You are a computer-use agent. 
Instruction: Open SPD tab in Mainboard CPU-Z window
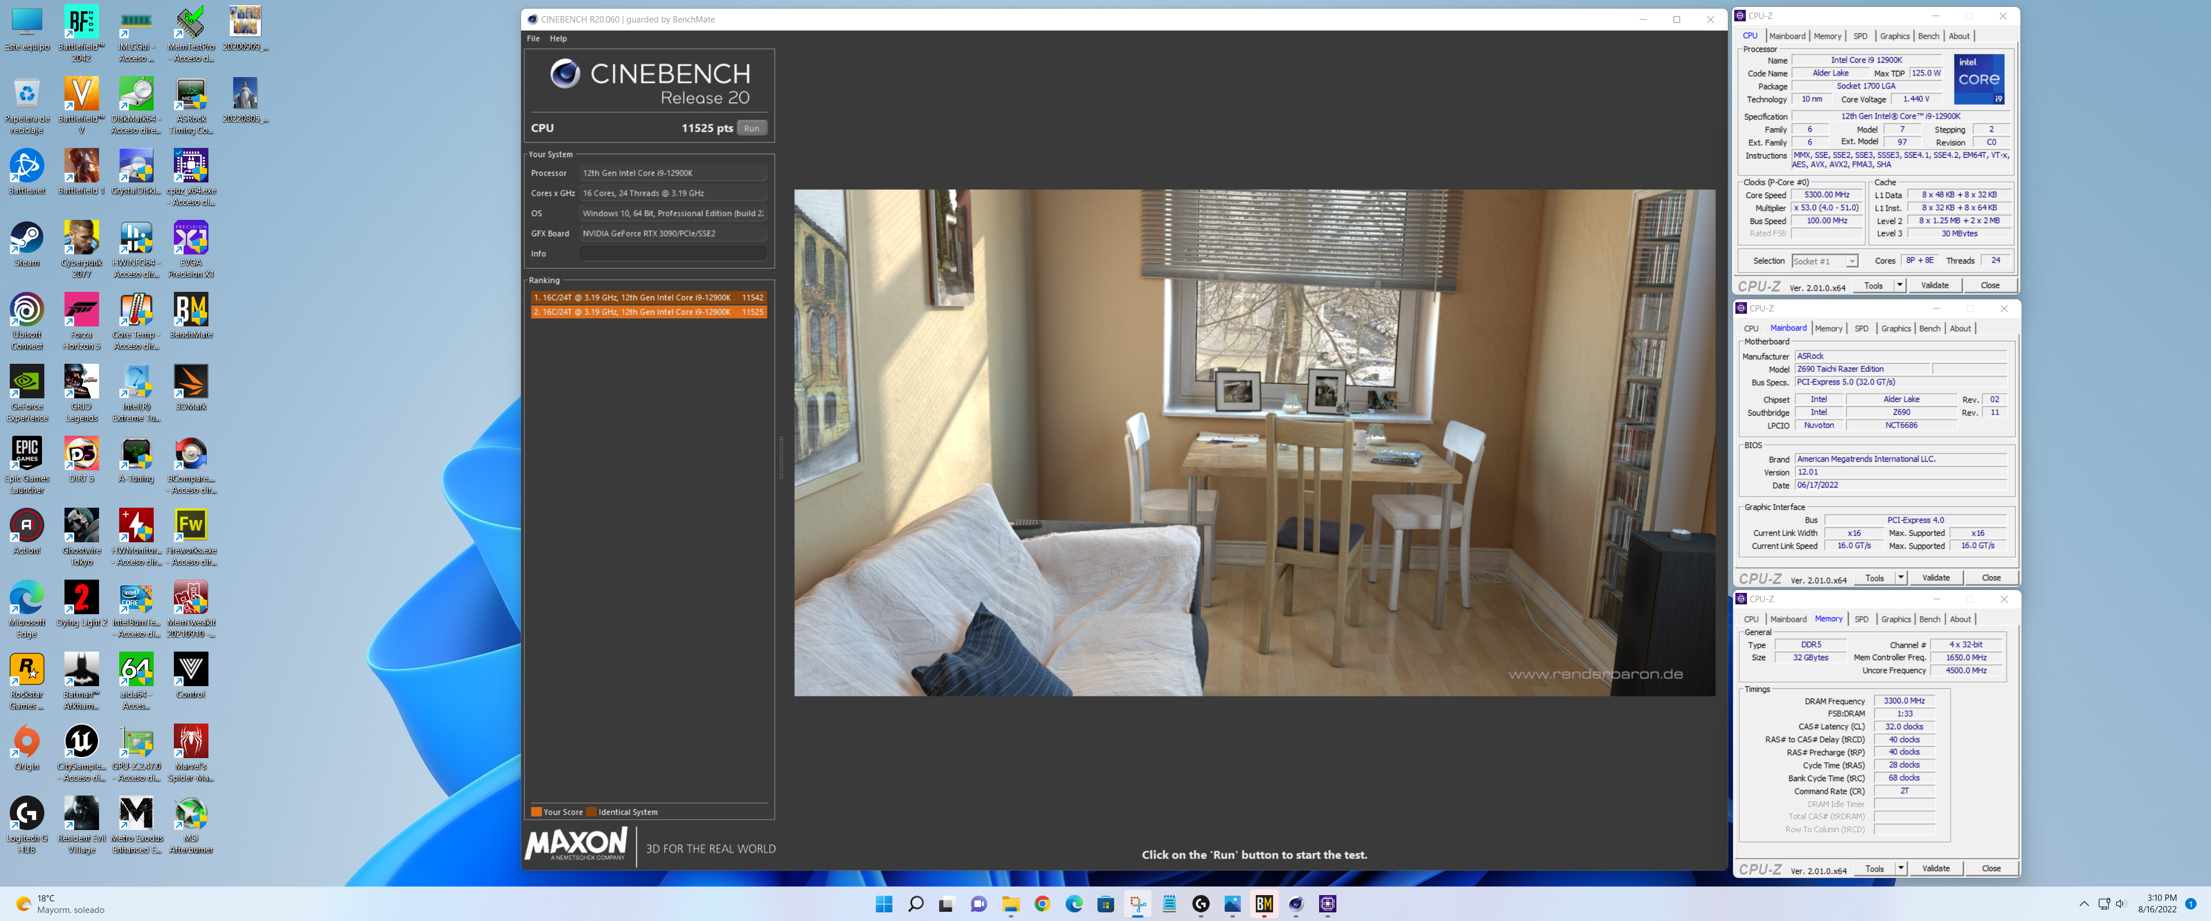coord(1862,329)
